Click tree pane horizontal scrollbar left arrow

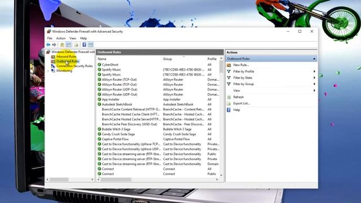[47, 179]
